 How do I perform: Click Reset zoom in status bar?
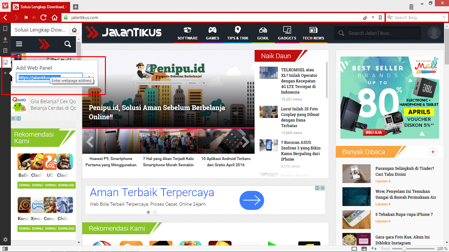386,249
